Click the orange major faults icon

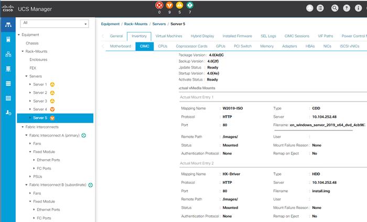point(169,5)
